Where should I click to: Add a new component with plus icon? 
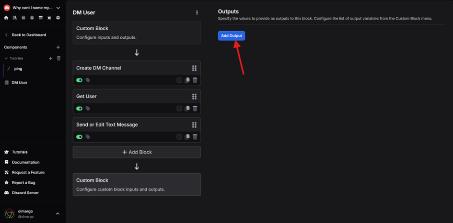pos(58,47)
